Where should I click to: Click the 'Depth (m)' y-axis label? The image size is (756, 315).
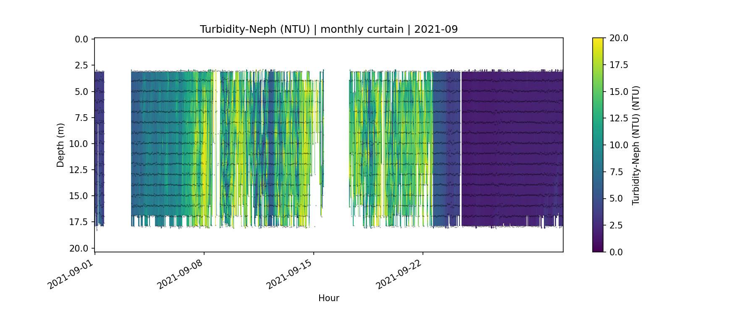pyautogui.click(x=60, y=145)
